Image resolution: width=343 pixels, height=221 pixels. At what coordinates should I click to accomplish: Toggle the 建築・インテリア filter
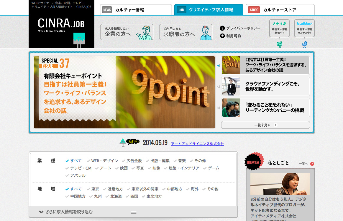[x=182, y=168]
